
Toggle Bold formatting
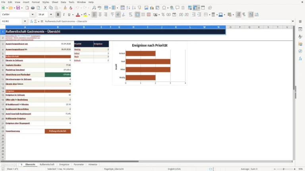pyautogui.click(x=58, y=15)
